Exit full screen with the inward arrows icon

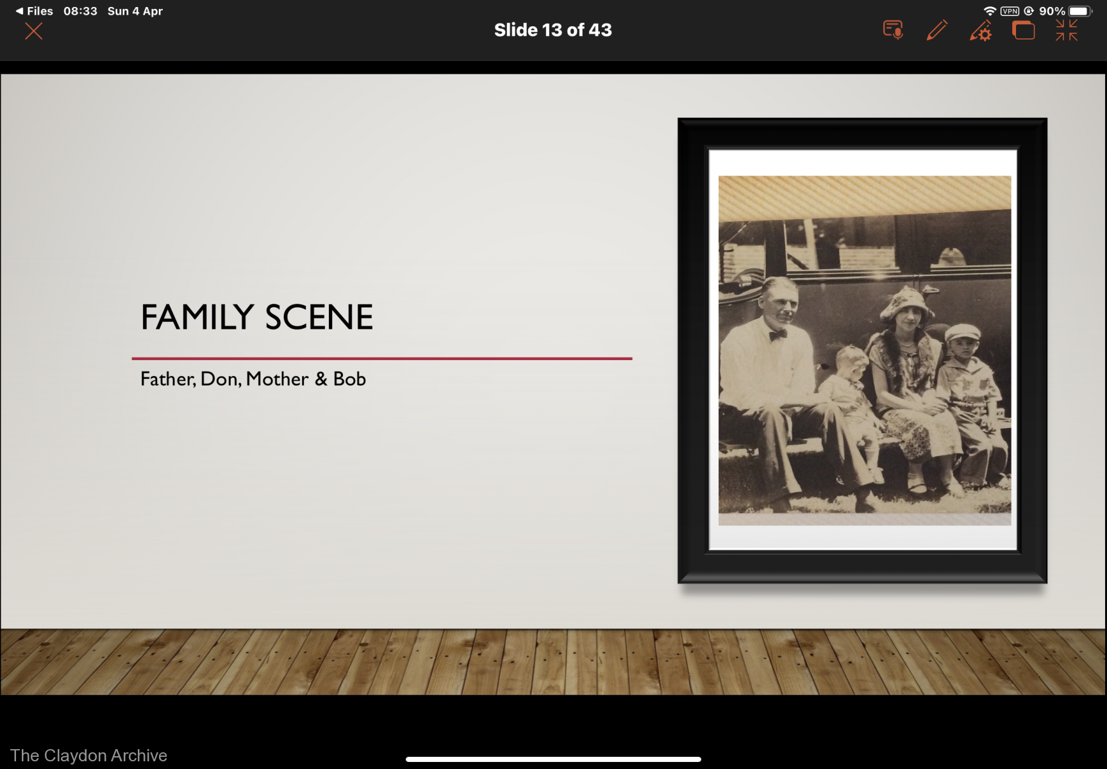click(1067, 30)
